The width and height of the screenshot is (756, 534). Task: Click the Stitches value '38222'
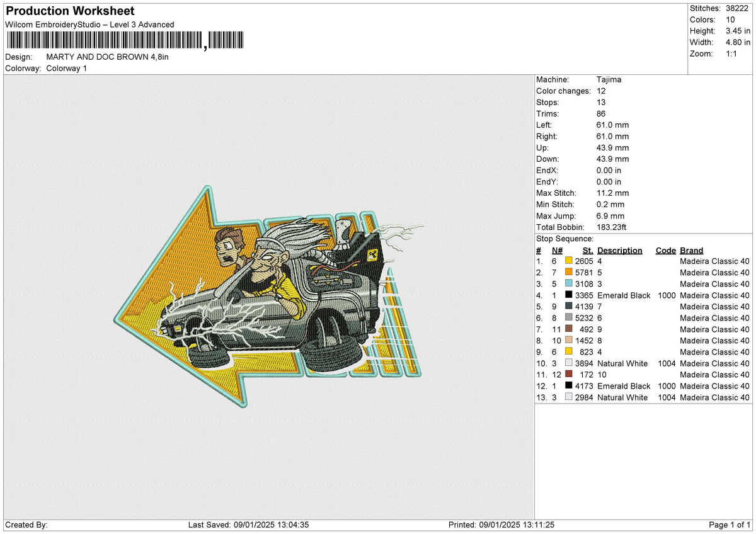(x=737, y=8)
